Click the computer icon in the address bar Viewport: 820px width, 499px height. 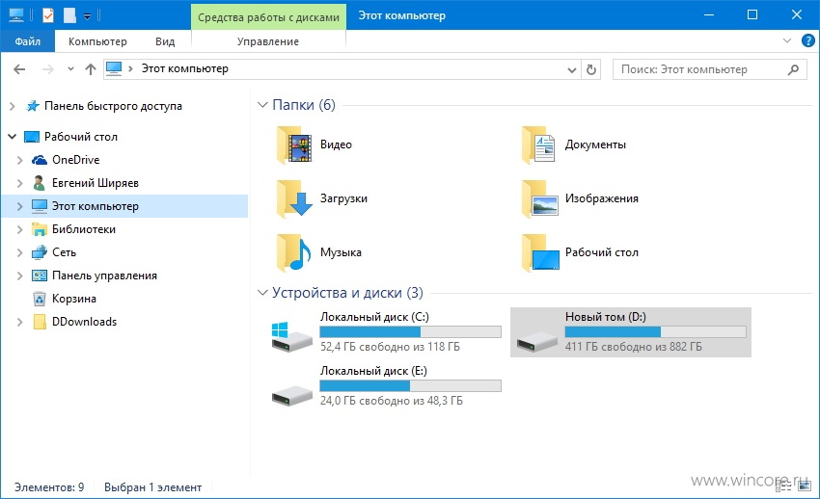(114, 68)
